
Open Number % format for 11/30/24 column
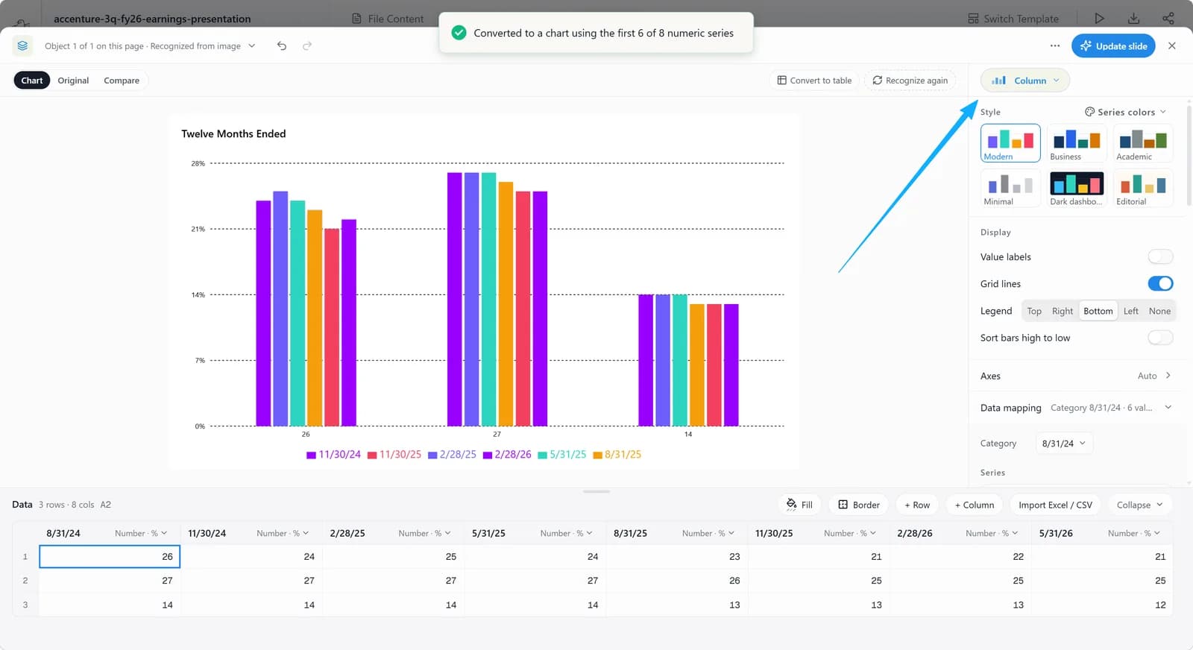pyautogui.click(x=283, y=533)
